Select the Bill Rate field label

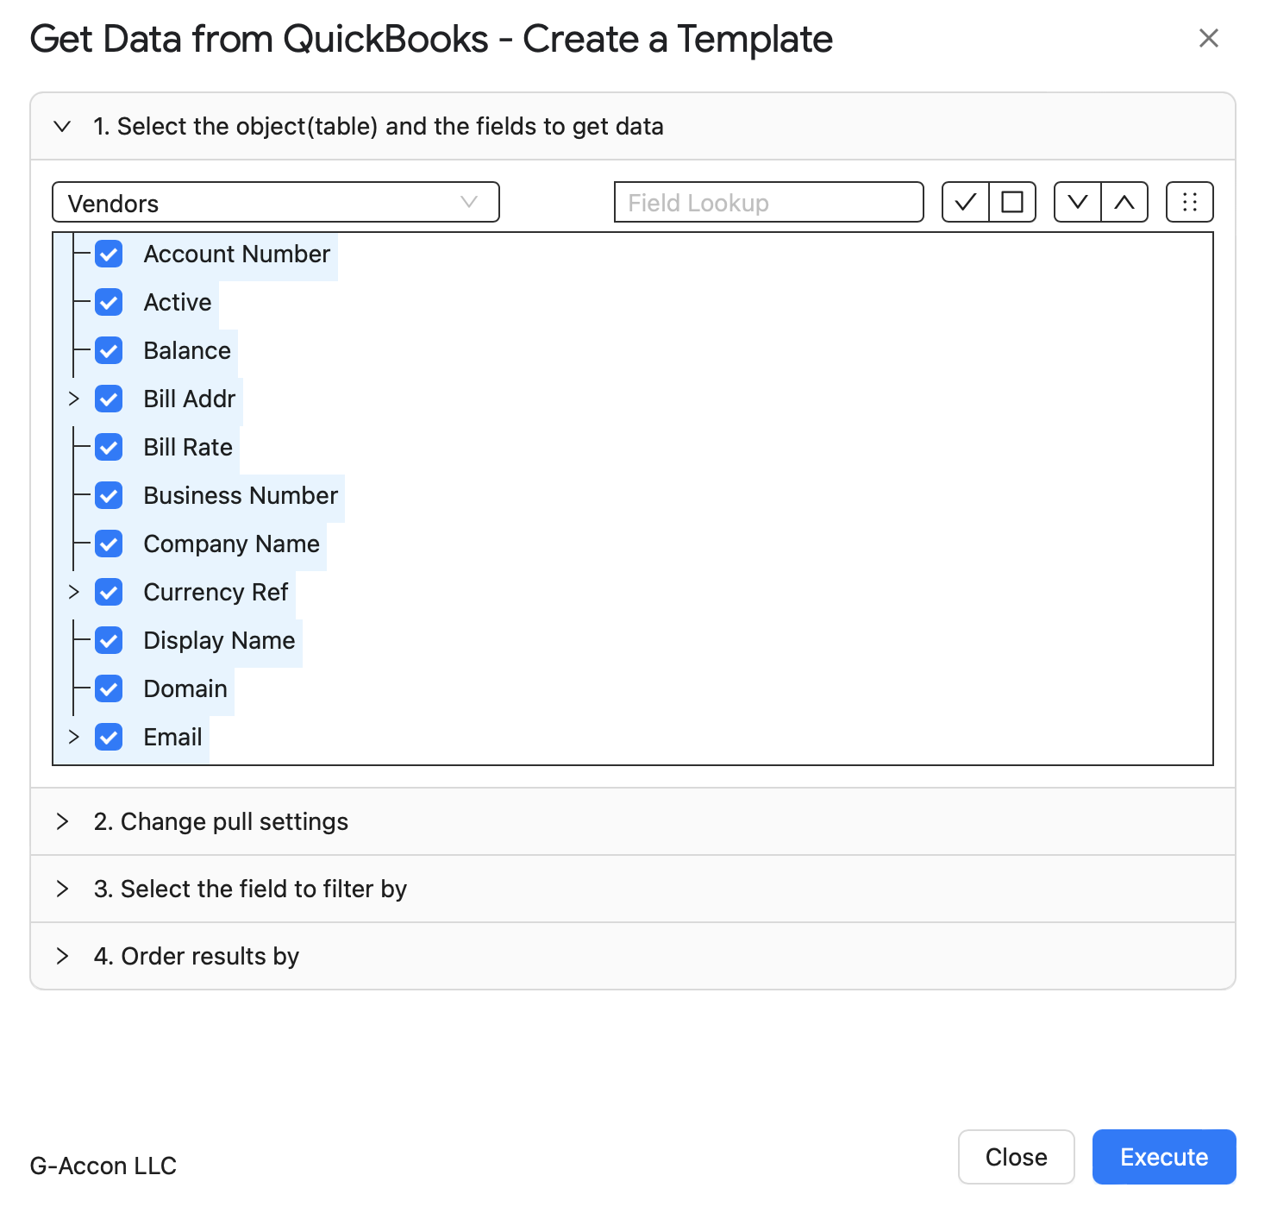188,447
